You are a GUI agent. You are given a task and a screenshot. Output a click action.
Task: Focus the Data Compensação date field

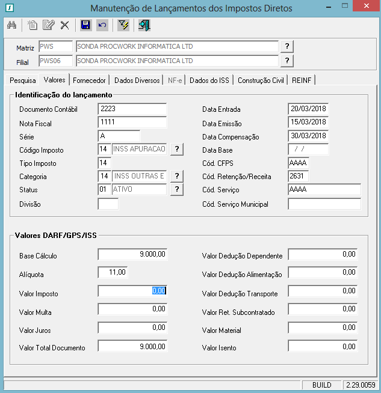click(x=308, y=136)
